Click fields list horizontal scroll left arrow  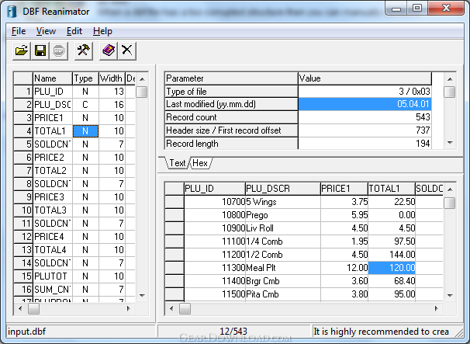point(20,308)
